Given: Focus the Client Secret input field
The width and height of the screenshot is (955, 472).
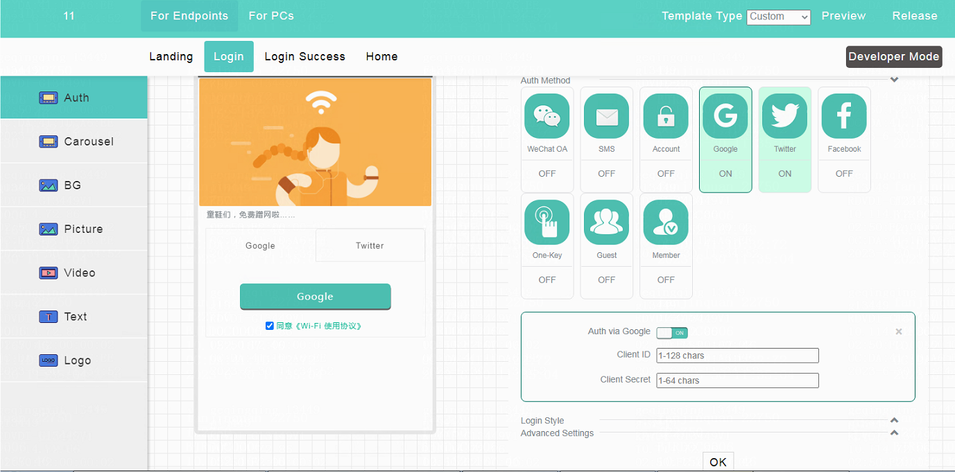Looking at the screenshot, I should pyautogui.click(x=738, y=381).
